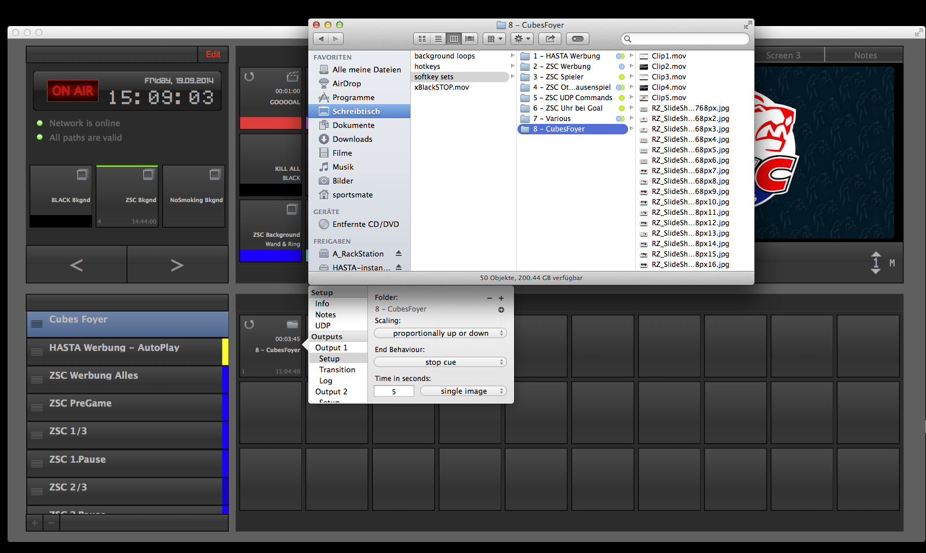
Task: Click loop icon on GOOOOAL cue
Action: click(249, 76)
